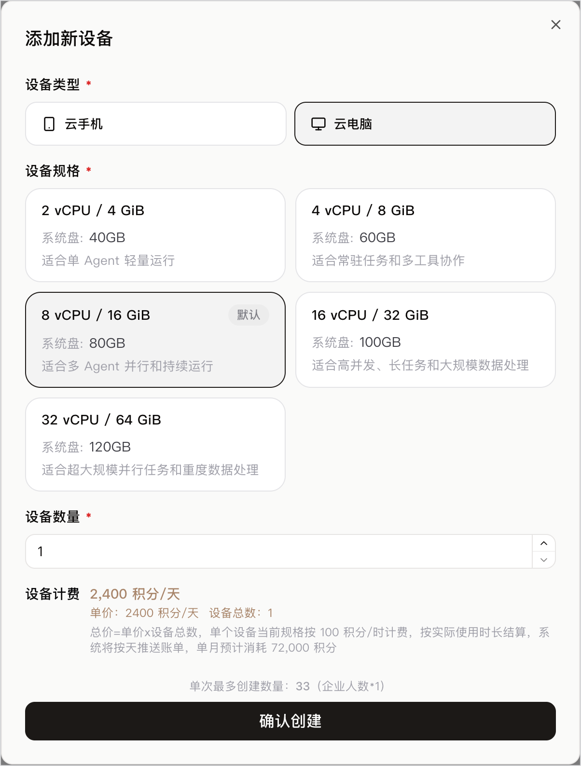Click the 添加新设备 dialog title
This screenshot has height=766, width=581.
point(69,39)
